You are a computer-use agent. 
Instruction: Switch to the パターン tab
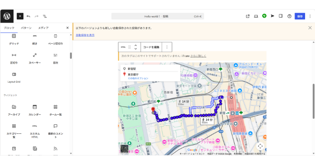point(26,28)
